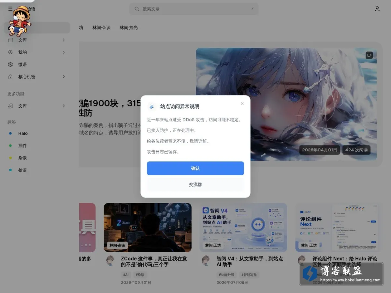Switch to the 林间·杂谈 tab
The height and width of the screenshot is (293, 391).
coord(101,28)
